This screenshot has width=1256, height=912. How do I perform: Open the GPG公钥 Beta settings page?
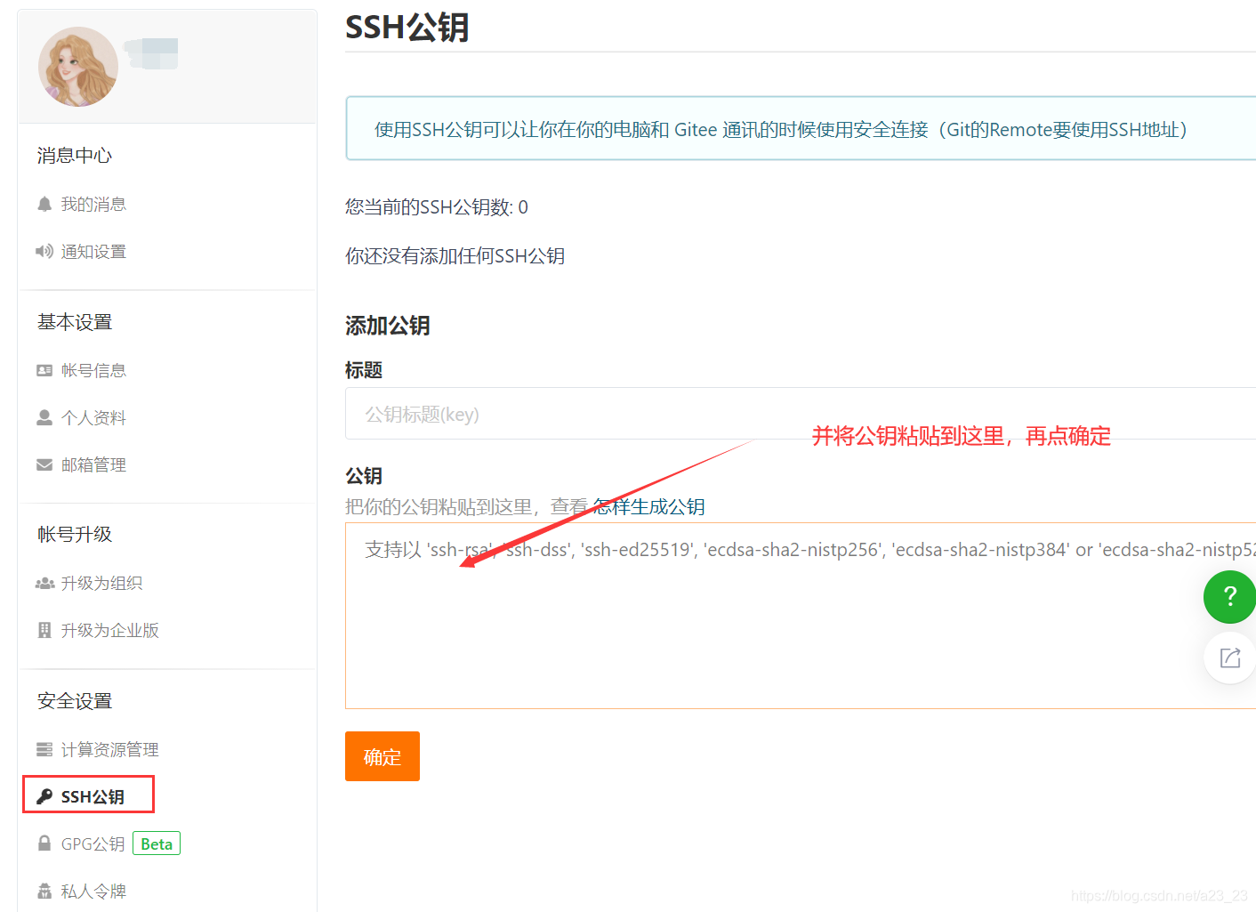point(93,843)
